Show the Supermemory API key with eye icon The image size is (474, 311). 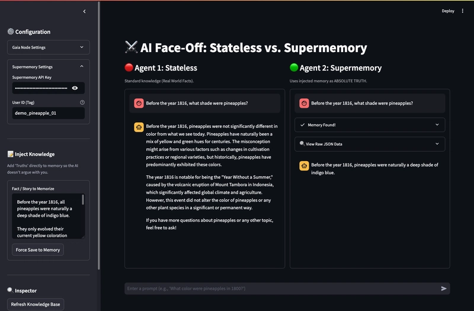75,88
